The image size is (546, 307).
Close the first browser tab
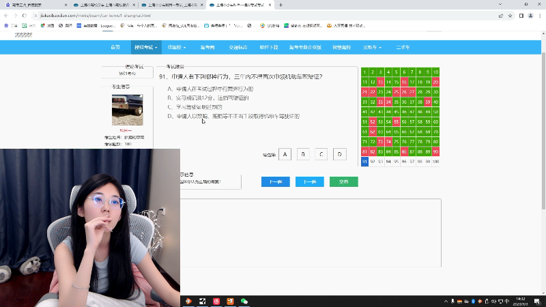tap(66, 5)
